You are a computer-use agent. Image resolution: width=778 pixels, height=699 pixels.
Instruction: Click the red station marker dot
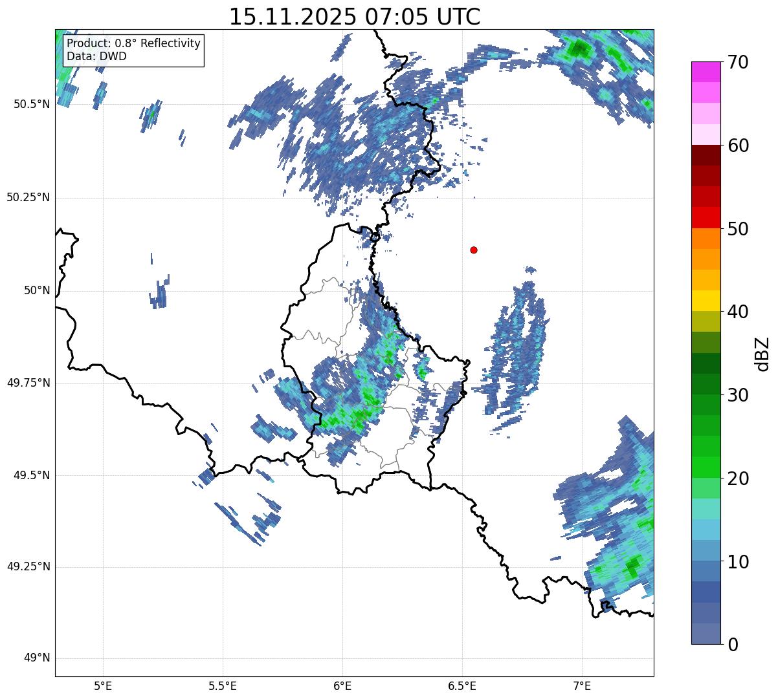coord(474,250)
